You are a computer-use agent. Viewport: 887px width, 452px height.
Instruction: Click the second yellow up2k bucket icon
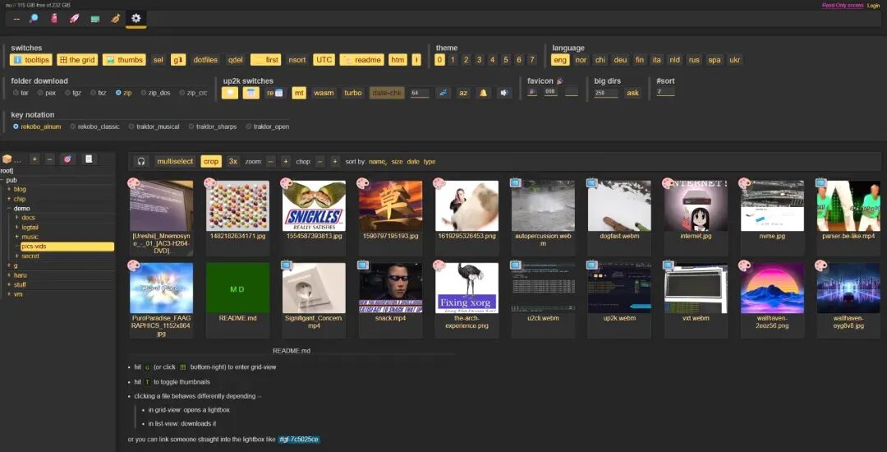coord(251,93)
